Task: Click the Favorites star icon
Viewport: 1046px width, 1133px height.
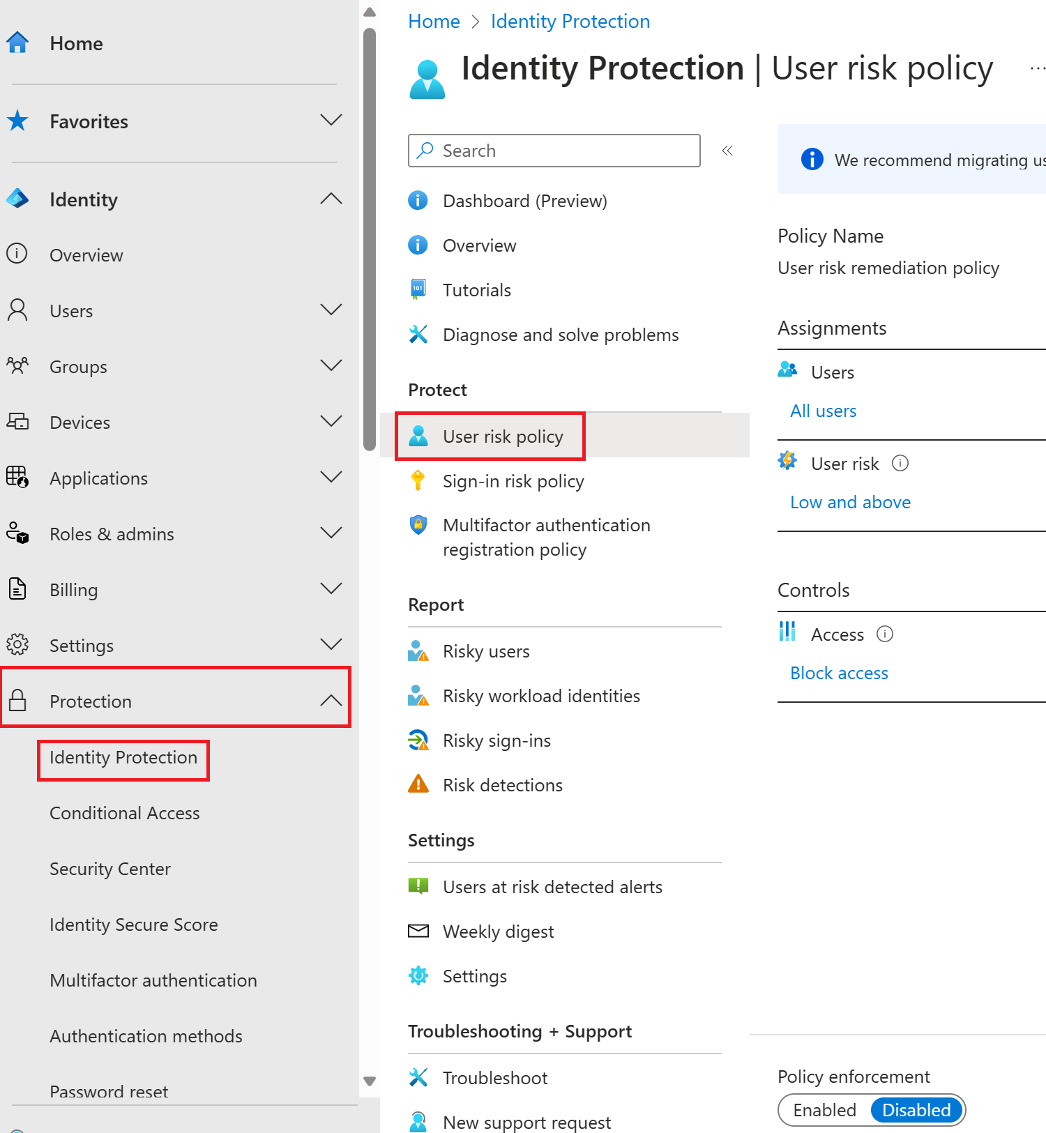Action: pos(17,121)
